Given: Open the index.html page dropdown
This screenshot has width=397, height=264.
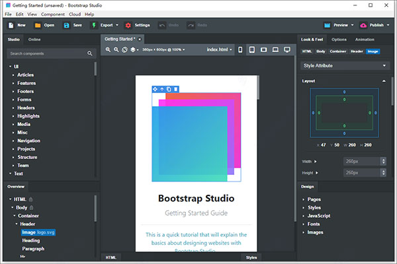Looking at the screenshot, I should [x=219, y=49].
